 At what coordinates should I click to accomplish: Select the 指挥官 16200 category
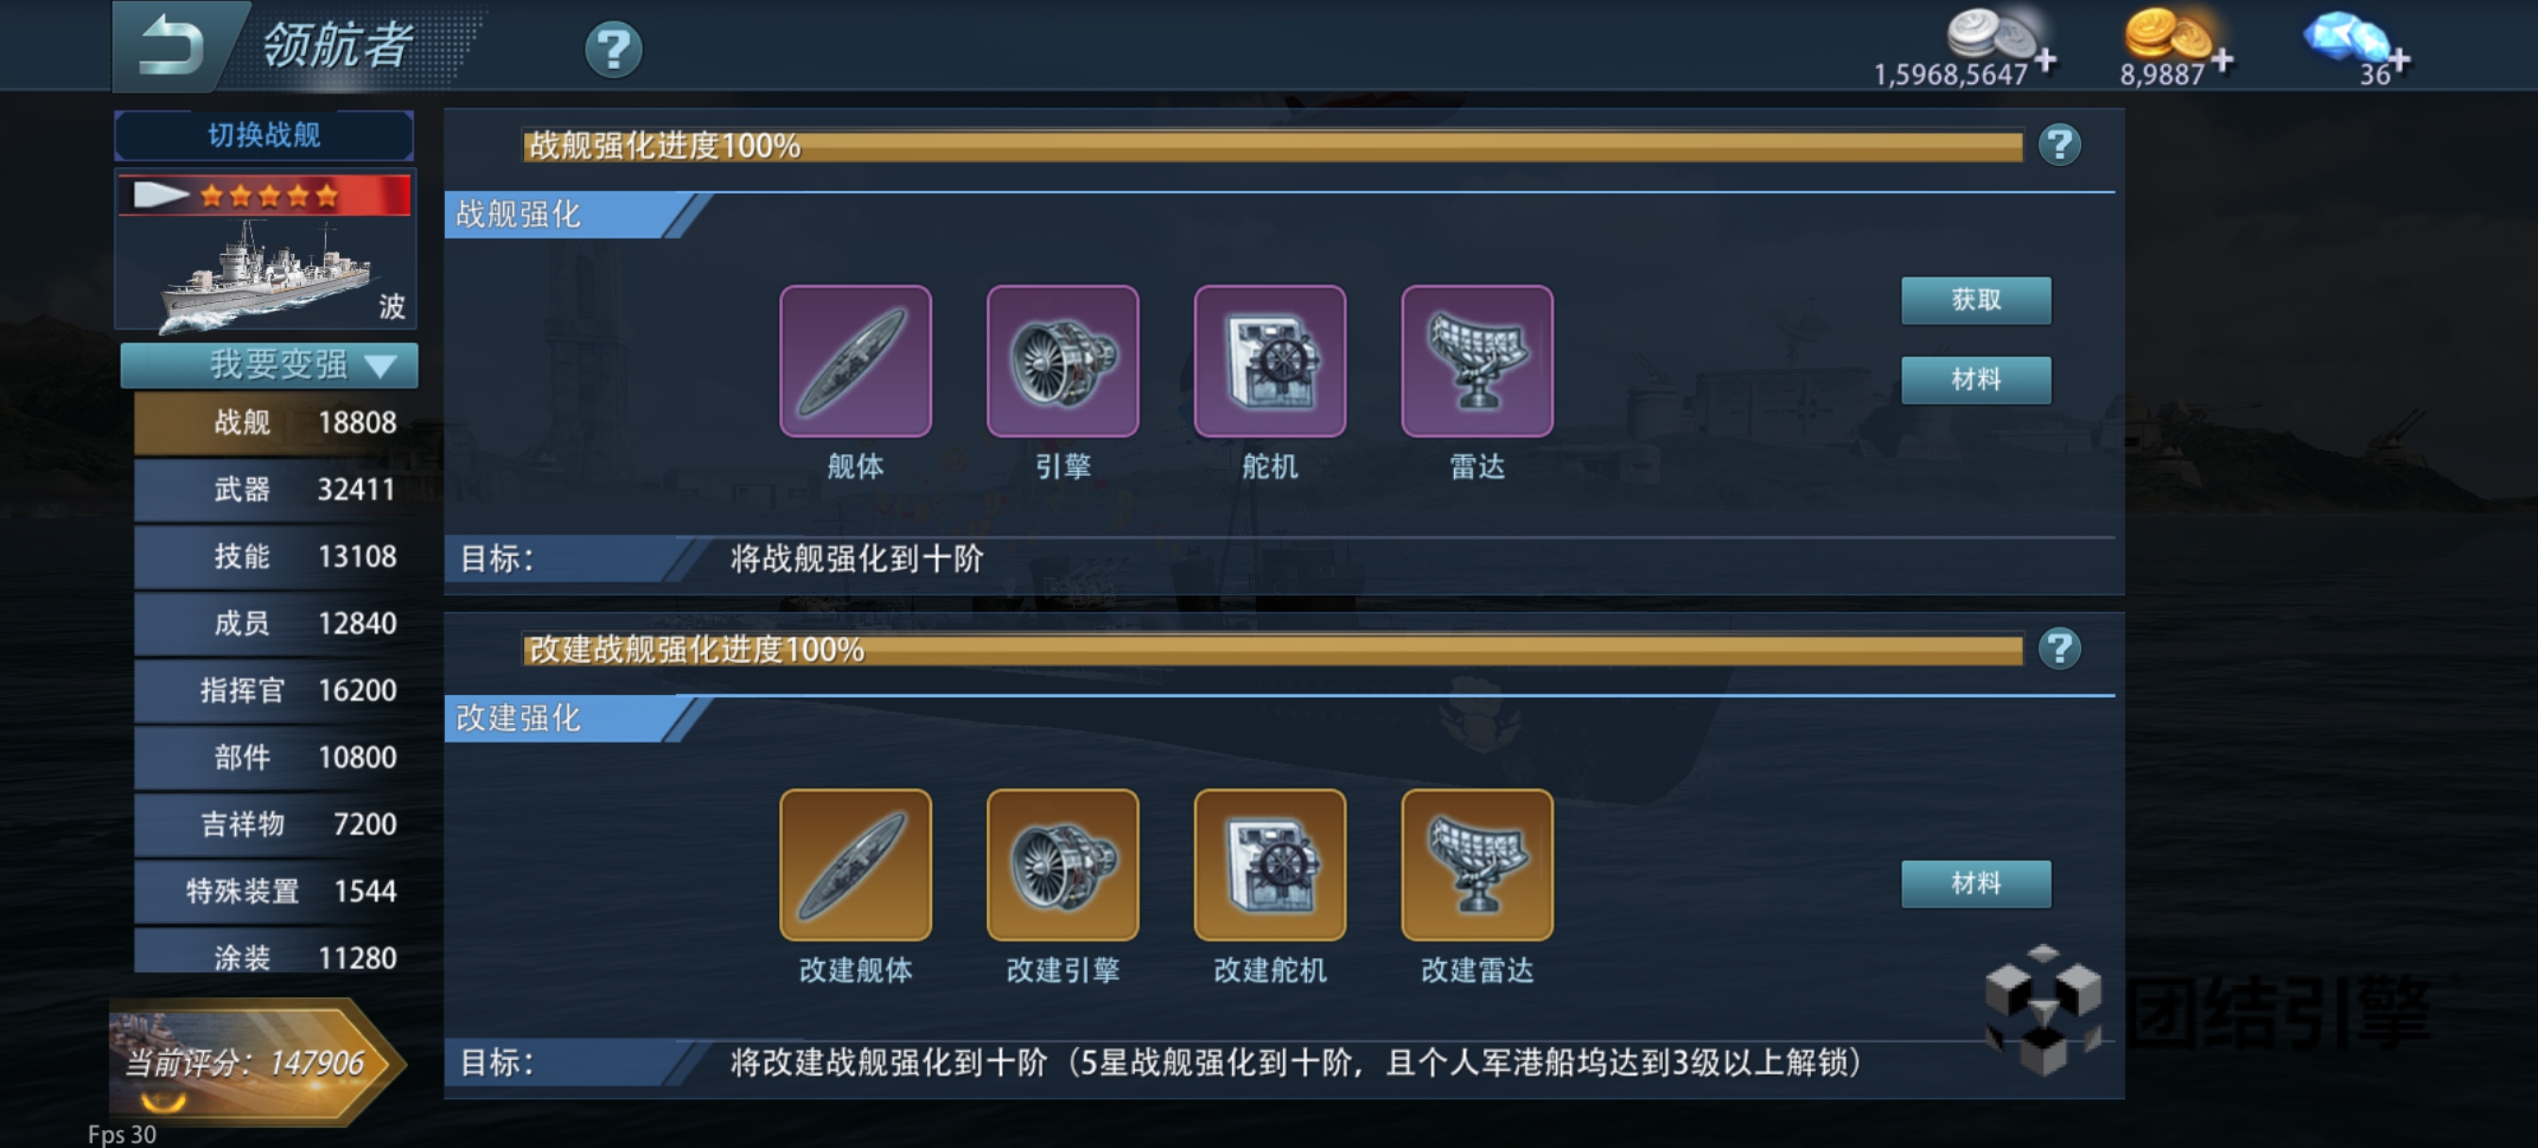(x=275, y=690)
